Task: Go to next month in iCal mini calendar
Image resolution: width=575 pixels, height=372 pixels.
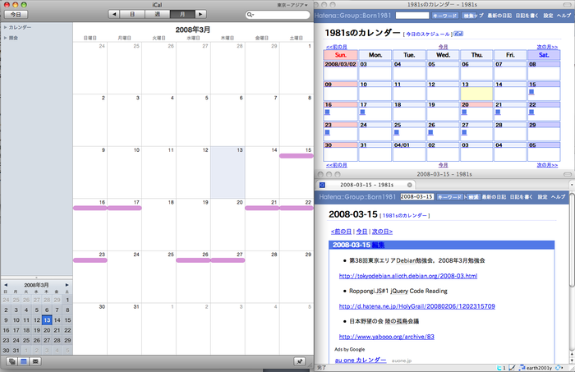Action: pyautogui.click(x=67, y=285)
